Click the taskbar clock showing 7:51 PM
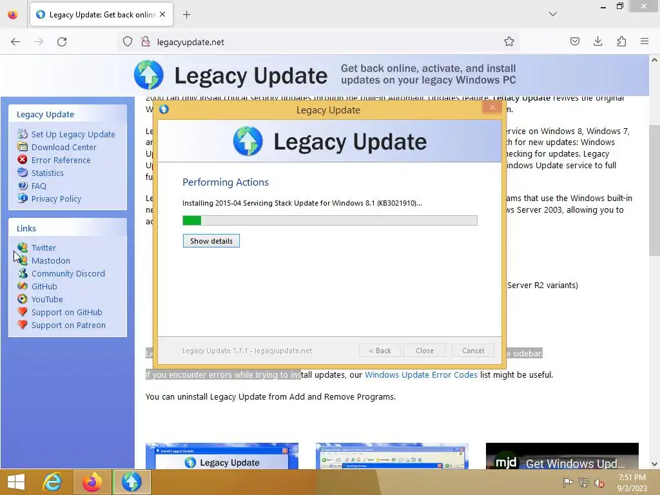The image size is (660, 495). click(x=632, y=482)
